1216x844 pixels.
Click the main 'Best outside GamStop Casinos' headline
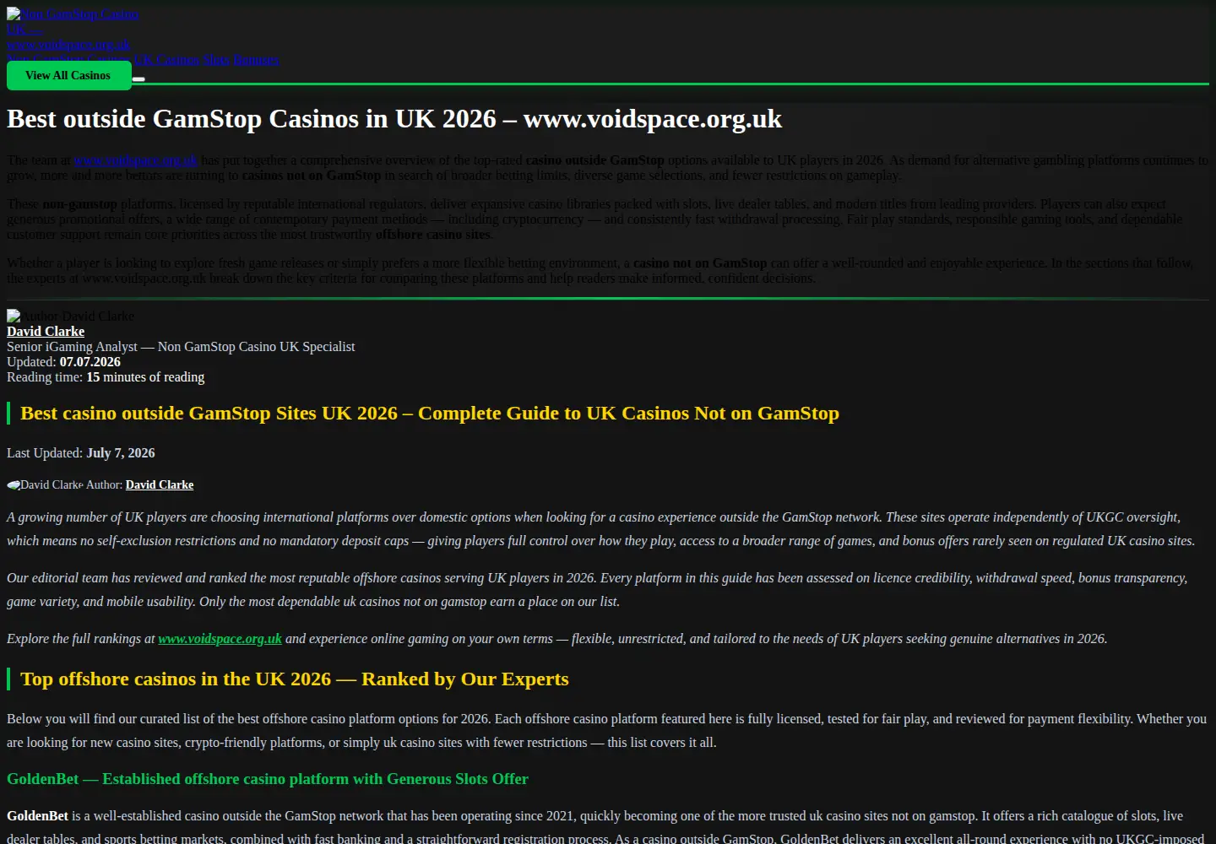coord(394,119)
